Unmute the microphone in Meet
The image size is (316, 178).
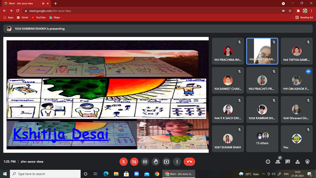(124, 162)
